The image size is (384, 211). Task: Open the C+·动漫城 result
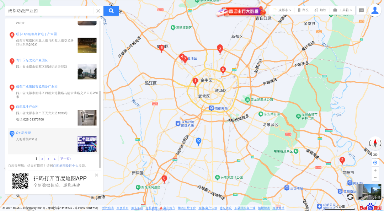click(x=23, y=132)
